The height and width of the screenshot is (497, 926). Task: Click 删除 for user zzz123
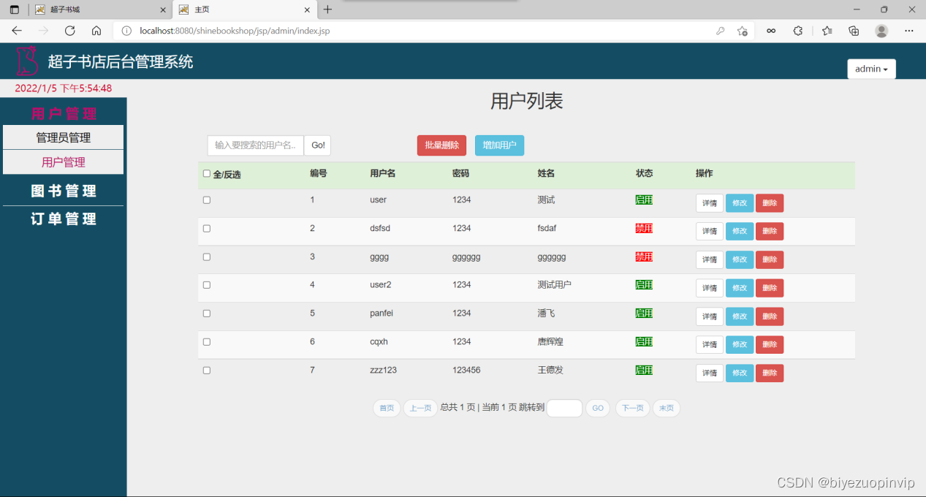tap(770, 373)
